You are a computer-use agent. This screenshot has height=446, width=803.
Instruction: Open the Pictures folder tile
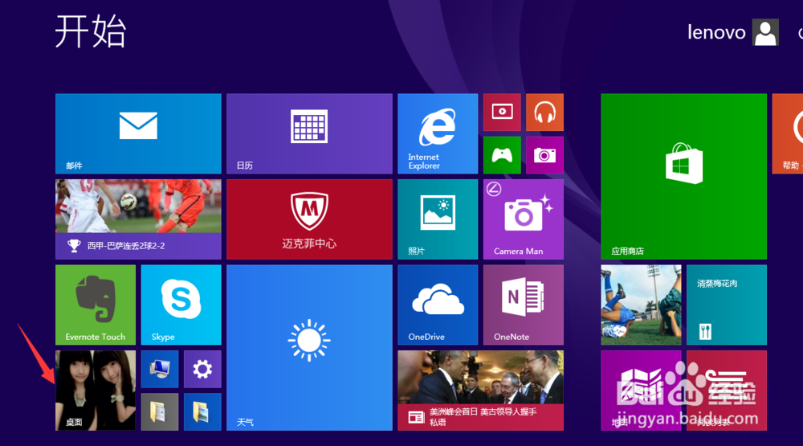pos(202,411)
